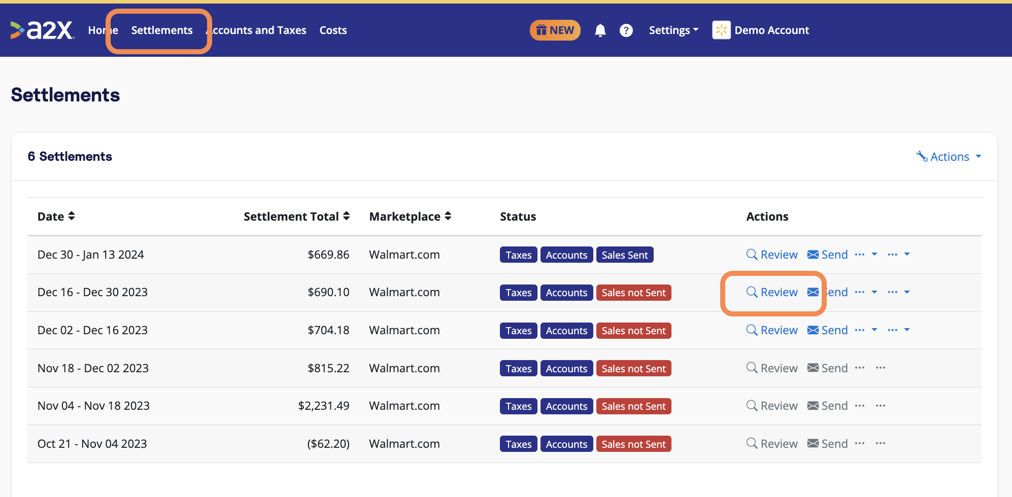The width and height of the screenshot is (1012, 497).
Task: Expand second ellipsis dropdown in $669.86 row
Action: 899,255
